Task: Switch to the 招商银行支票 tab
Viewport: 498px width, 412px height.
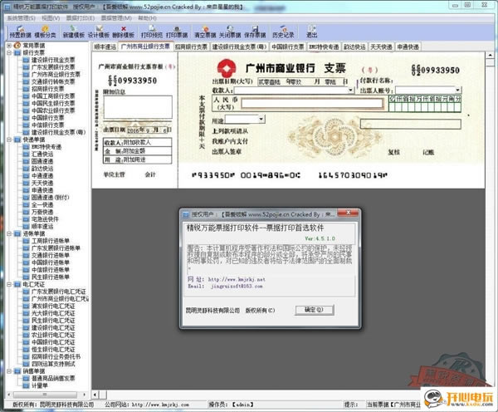Action: coord(191,47)
